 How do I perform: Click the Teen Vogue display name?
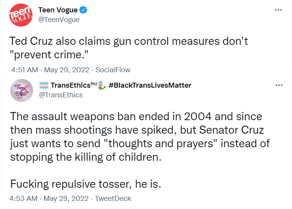pos(58,10)
